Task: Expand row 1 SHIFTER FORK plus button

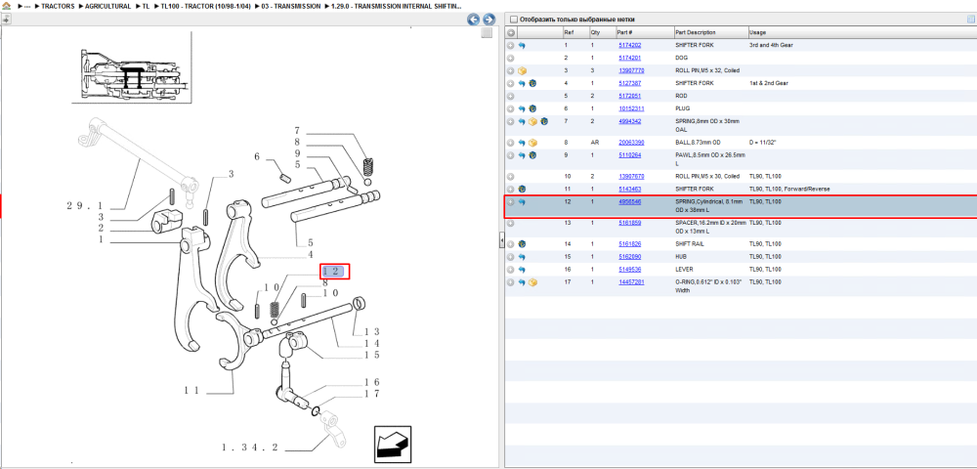Action: pos(511,46)
